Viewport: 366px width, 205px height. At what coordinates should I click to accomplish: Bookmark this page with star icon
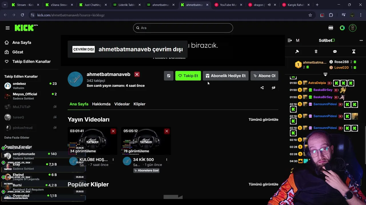(310, 15)
